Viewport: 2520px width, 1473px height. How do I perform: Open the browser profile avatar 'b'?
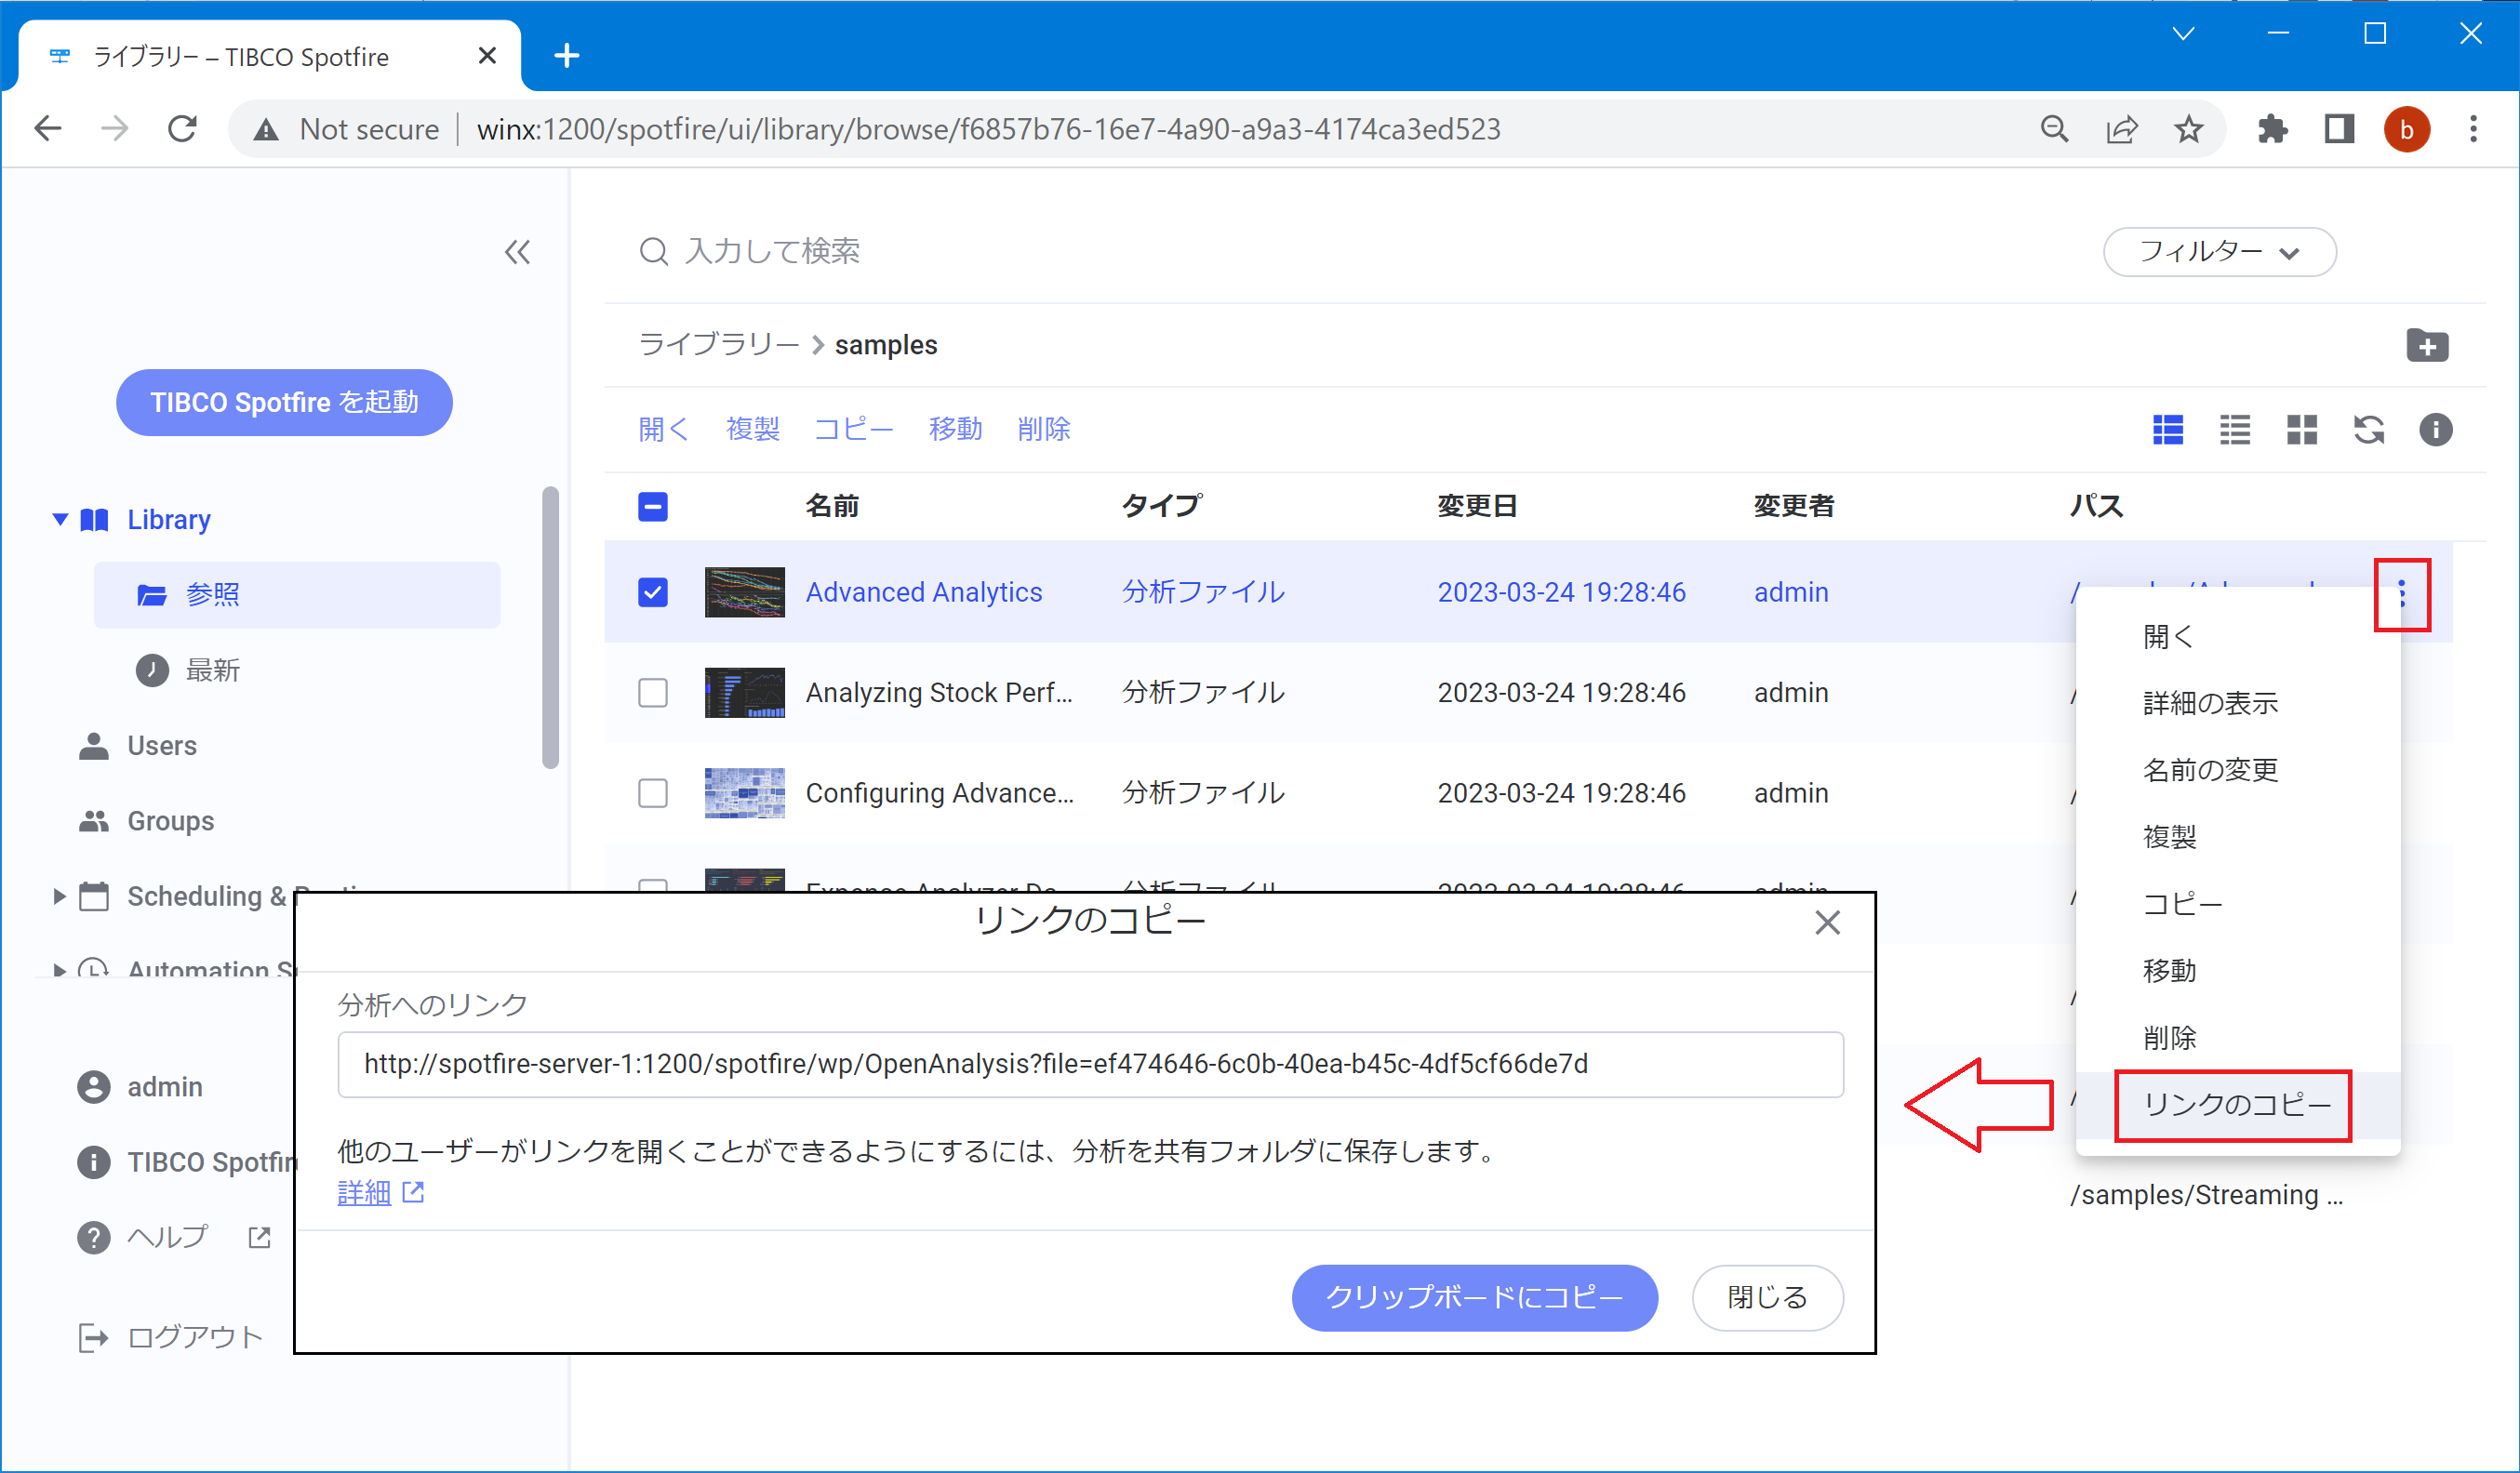click(2407, 129)
